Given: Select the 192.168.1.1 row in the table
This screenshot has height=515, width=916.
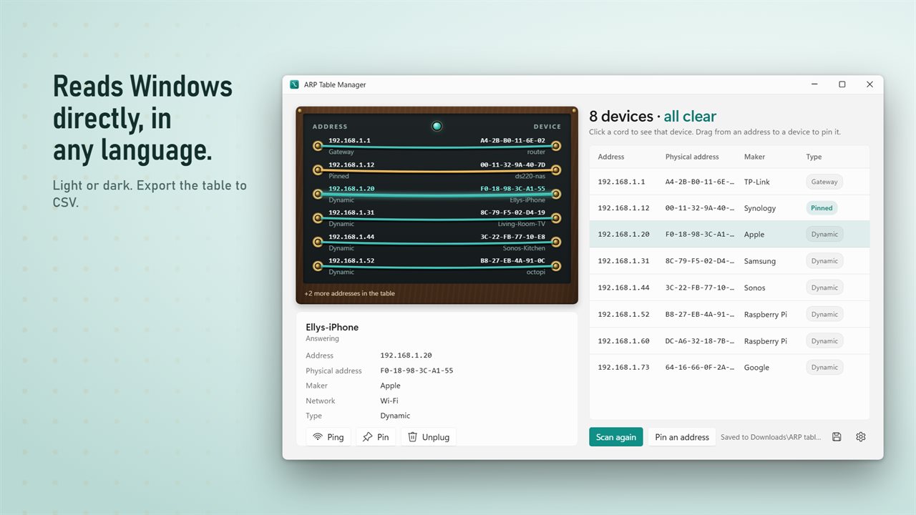Looking at the screenshot, I should pos(729,182).
